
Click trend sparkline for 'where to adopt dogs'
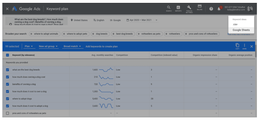(106, 99)
